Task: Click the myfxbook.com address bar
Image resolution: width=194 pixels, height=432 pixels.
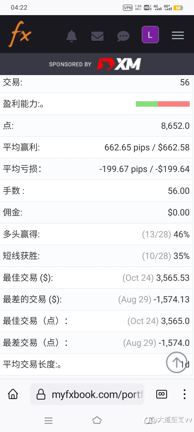Action: tap(87, 394)
